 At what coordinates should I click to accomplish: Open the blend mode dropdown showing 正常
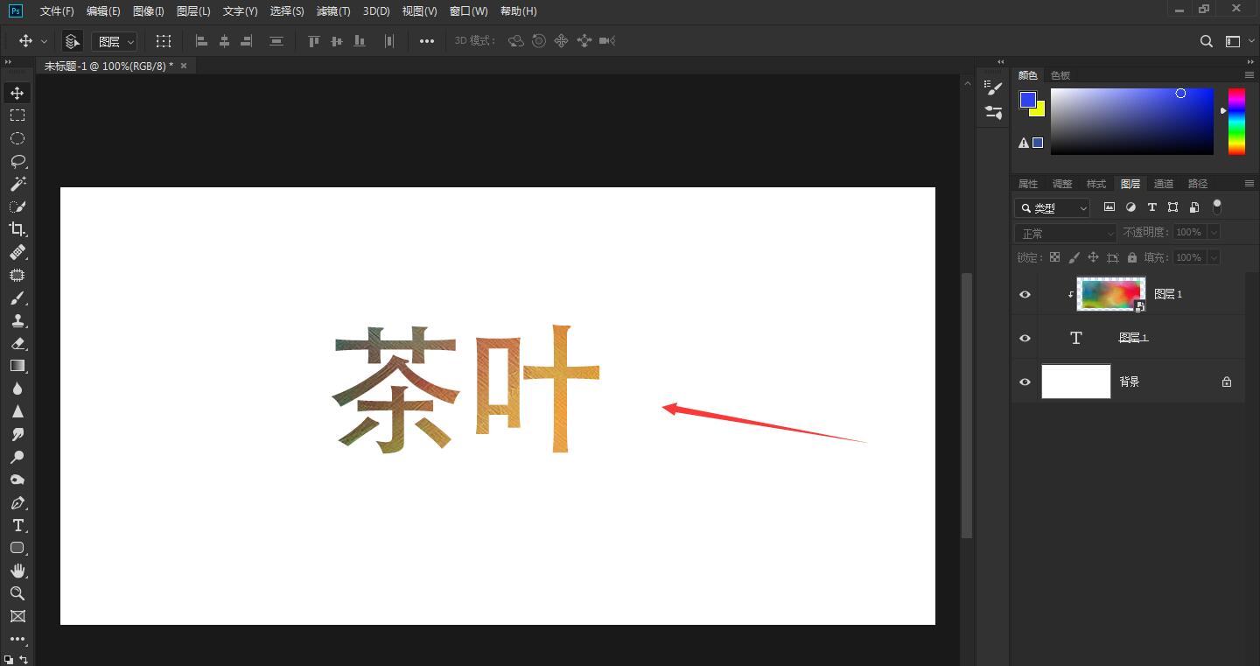click(x=1065, y=232)
